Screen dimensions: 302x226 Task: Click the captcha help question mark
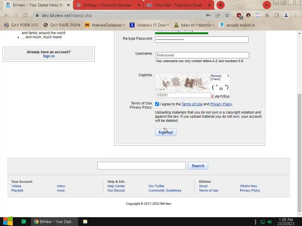tap(228, 76)
